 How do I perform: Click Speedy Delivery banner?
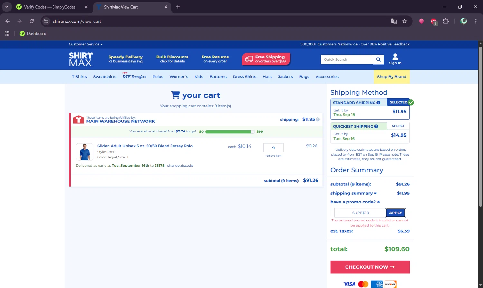click(x=125, y=59)
